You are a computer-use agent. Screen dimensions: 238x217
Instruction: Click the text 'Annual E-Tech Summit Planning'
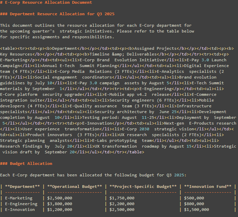[79, 66]
